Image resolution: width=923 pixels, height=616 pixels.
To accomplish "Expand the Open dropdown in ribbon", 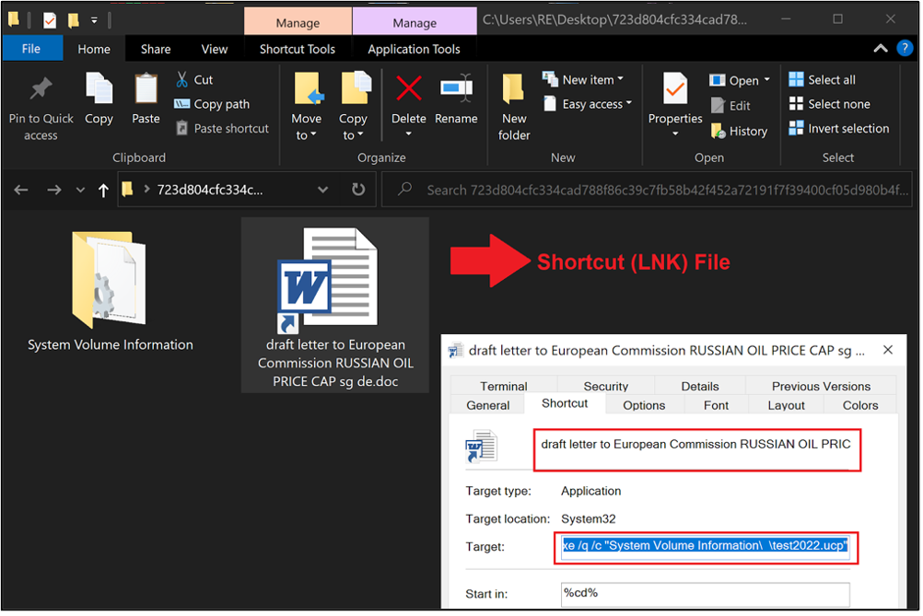I will (767, 79).
